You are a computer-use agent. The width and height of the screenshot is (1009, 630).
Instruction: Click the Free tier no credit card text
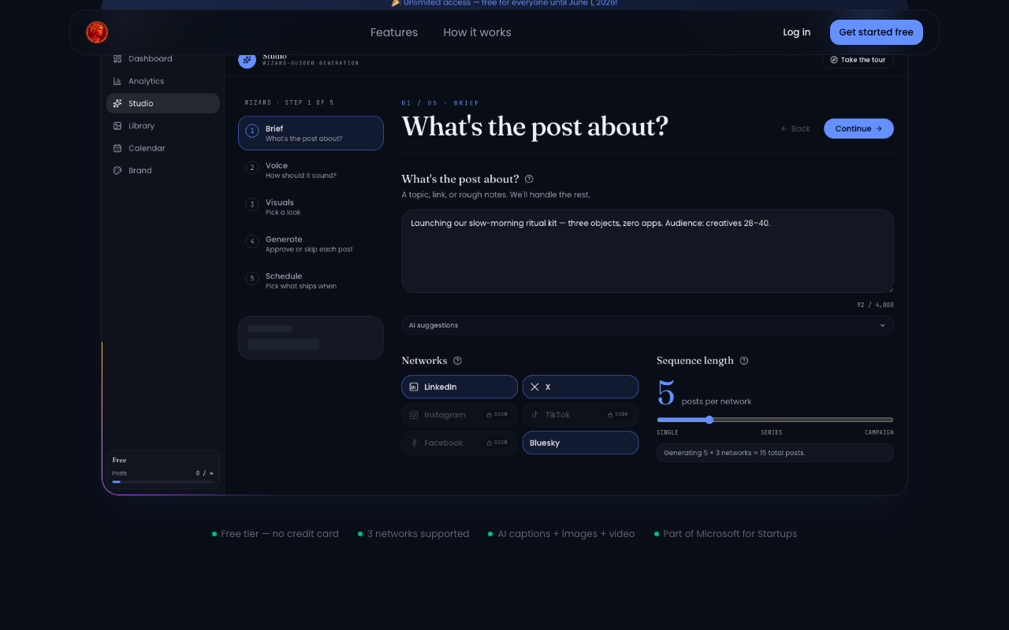[280, 534]
